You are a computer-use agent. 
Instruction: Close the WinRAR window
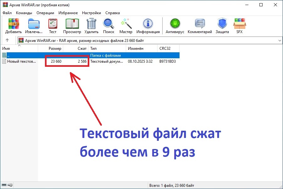[275, 5]
